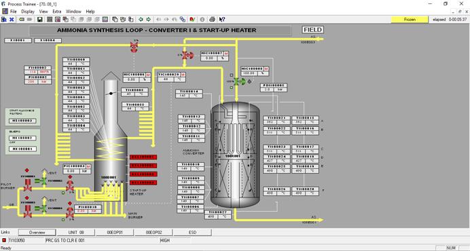This screenshot has height=251, width=470.
Task: Click the printer icon in the toolbar
Action: [x=212, y=20]
